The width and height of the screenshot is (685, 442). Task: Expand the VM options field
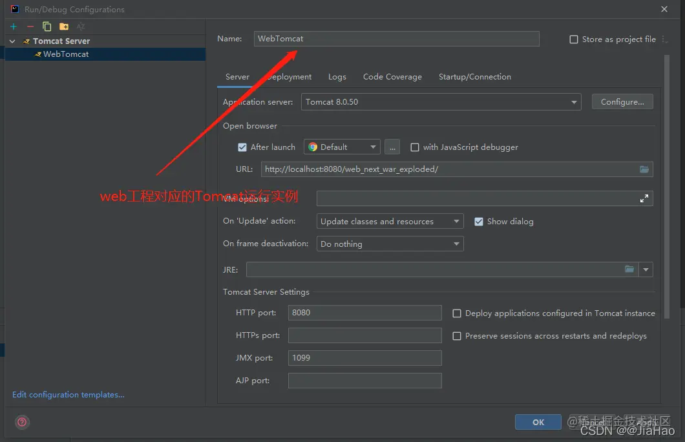pyautogui.click(x=644, y=199)
